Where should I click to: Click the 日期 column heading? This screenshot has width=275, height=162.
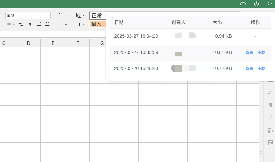[x=119, y=22]
